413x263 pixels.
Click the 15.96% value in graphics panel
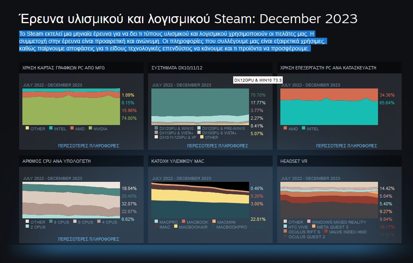[x=129, y=110]
